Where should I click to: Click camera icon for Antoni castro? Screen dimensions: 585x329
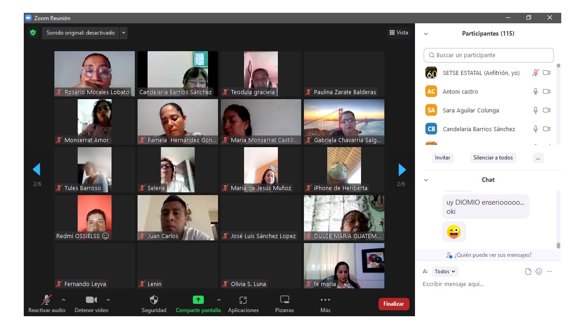point(547,91)
